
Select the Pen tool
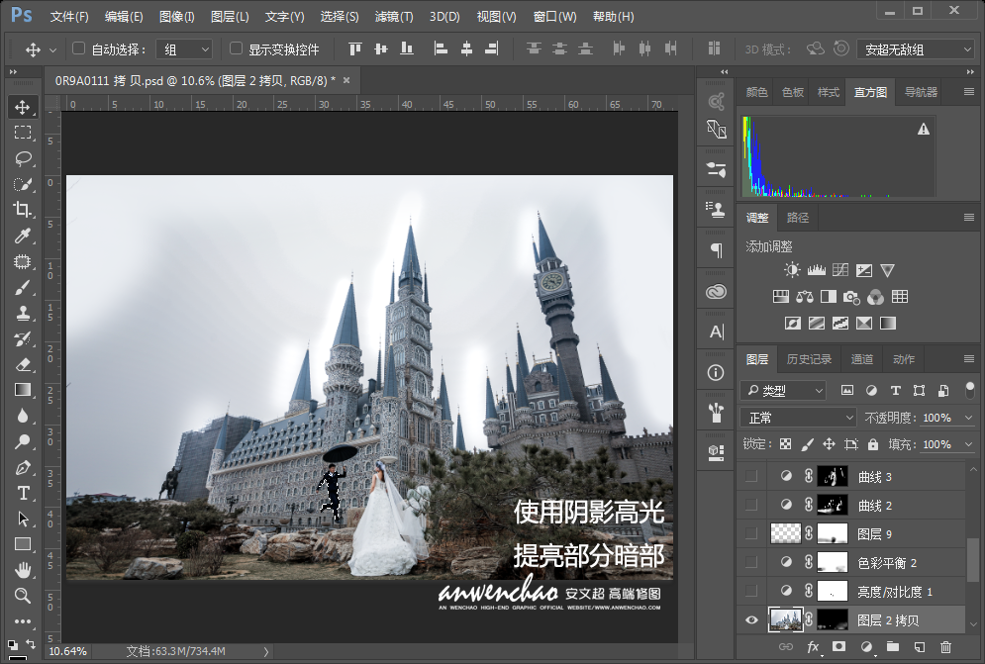tap(23, 467)
